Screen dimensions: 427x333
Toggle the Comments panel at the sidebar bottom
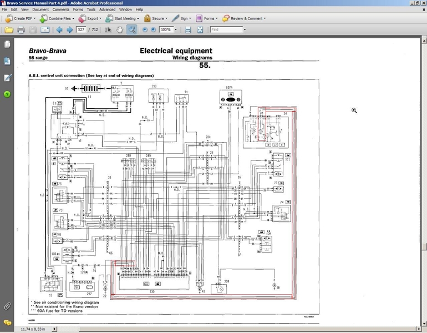pos(7,322)
